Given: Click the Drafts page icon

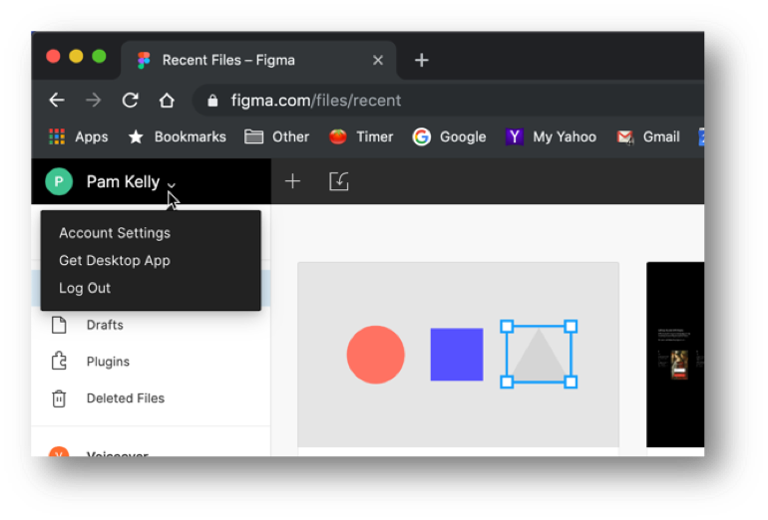Looking at the screenshot, I should click(x=59, y=325).
